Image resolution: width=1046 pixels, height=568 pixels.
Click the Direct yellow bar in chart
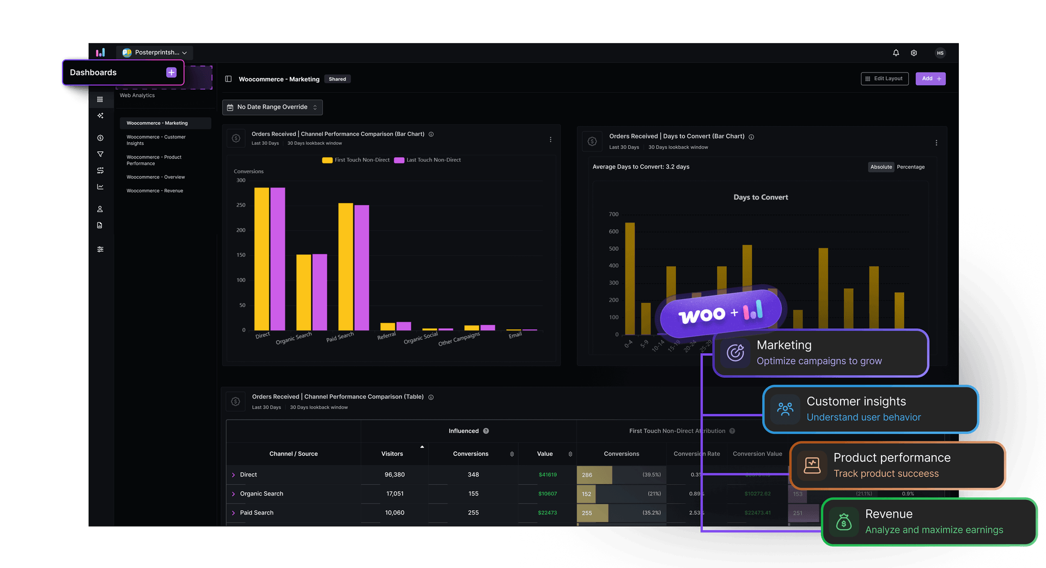262,259
